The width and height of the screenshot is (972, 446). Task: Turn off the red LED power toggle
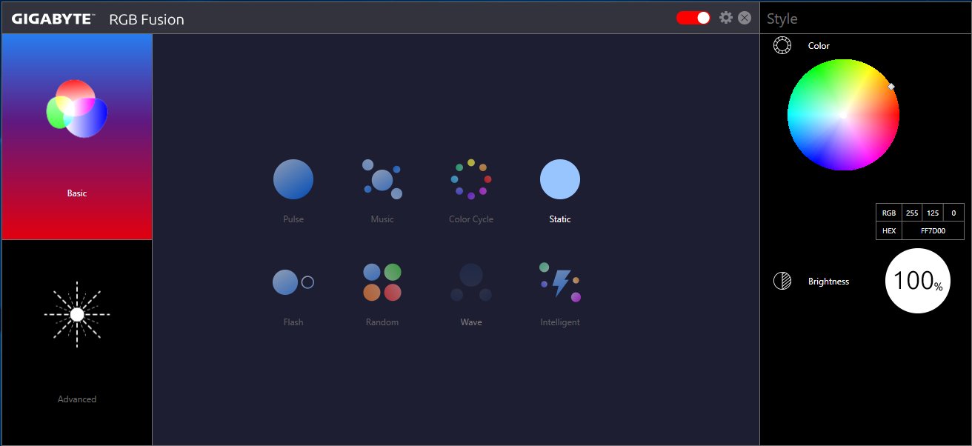click(693, 18)
